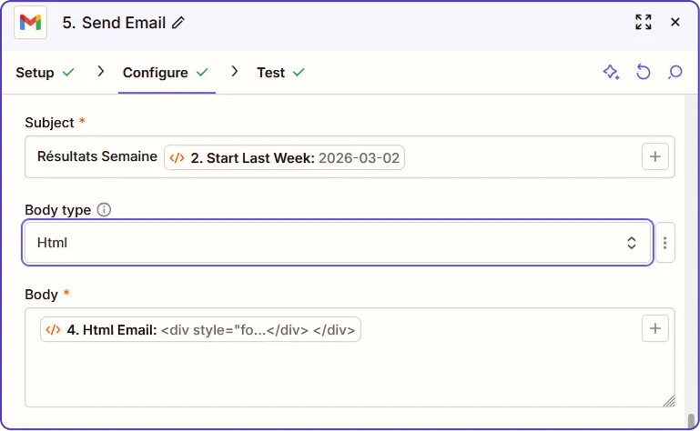
Task: Click the Gmail app icon
Action: (31, 22)
